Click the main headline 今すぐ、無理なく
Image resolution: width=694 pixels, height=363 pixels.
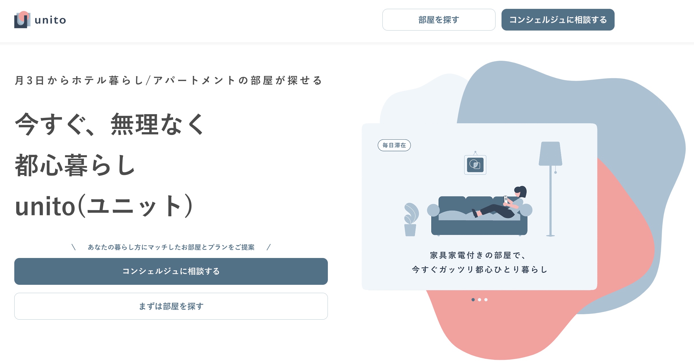click(x=110, y=124)
